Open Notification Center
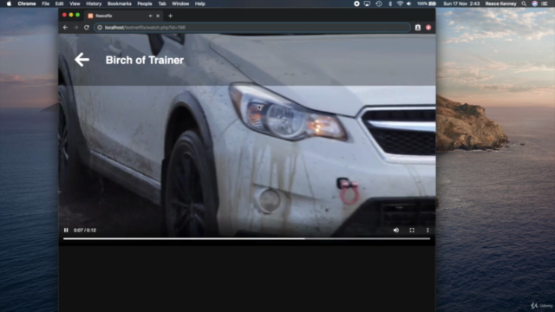Viewport: 555px width, 312px height. [x=545, y=3]
